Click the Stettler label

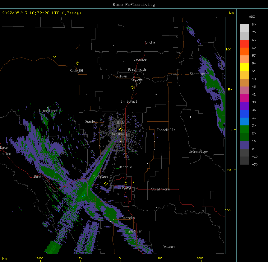(x=197, y=74)
